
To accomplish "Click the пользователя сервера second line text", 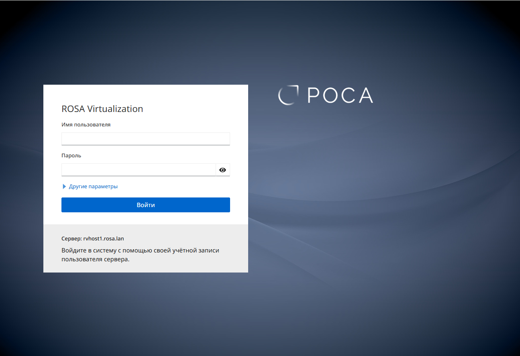I will tap(95, 259).
